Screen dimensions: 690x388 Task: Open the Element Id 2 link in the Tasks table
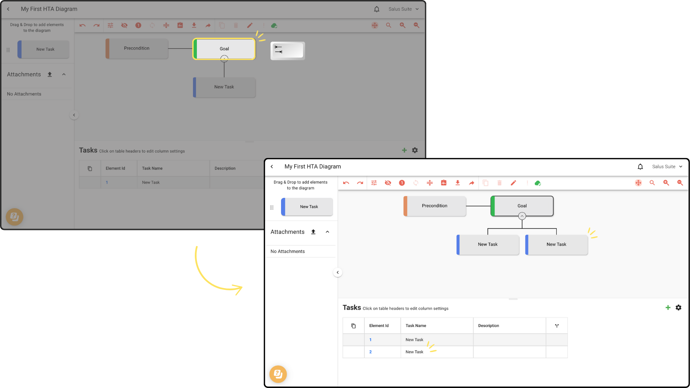coord(371,352)
